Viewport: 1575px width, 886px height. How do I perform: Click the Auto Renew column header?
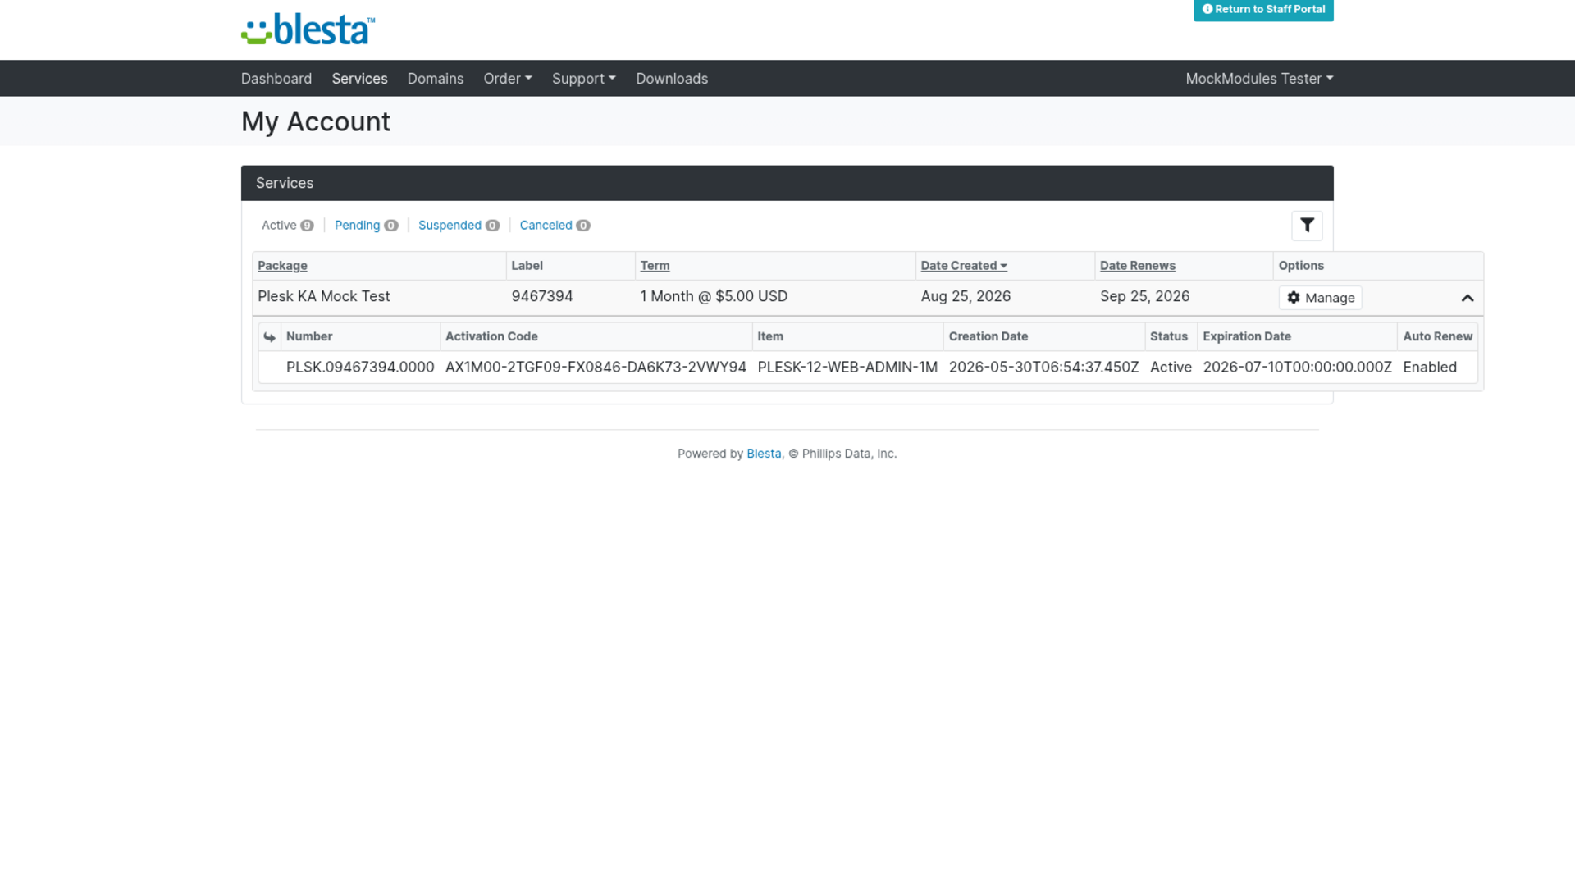tap(1437, 337)
